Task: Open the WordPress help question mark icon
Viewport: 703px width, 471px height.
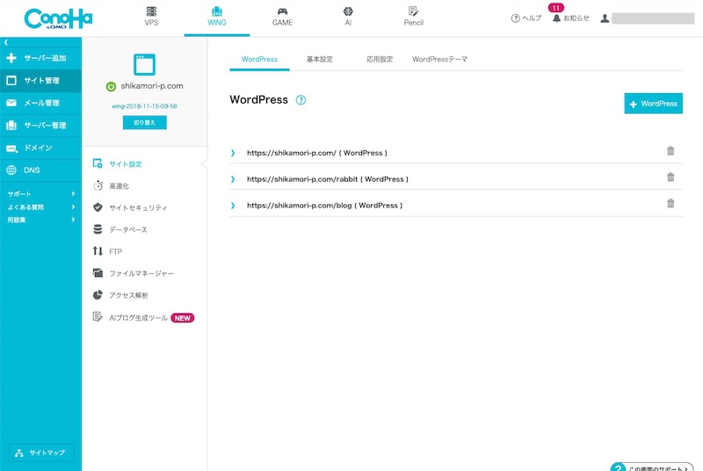Action: (301, 100)
